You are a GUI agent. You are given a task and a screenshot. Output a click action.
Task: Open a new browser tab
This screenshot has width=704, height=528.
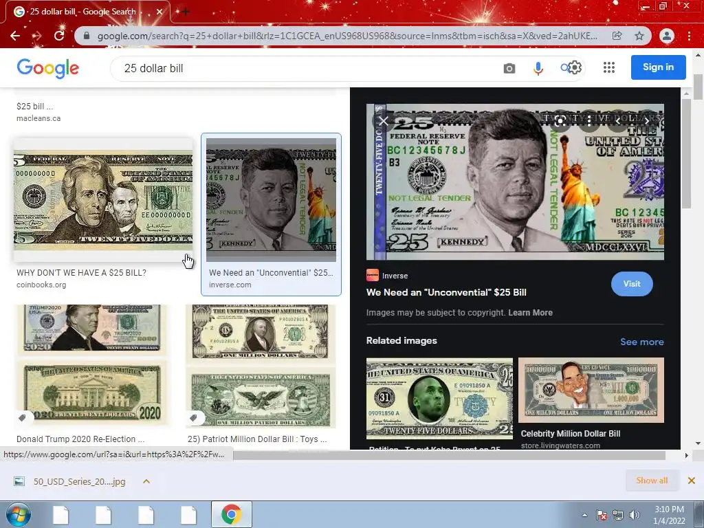pos(186,12)
